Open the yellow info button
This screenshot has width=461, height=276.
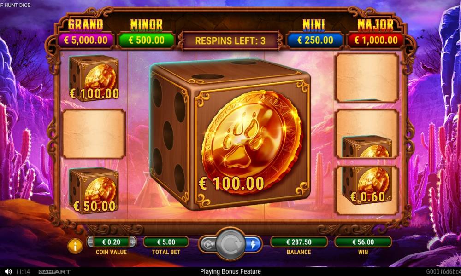click(x=75, y=246)
